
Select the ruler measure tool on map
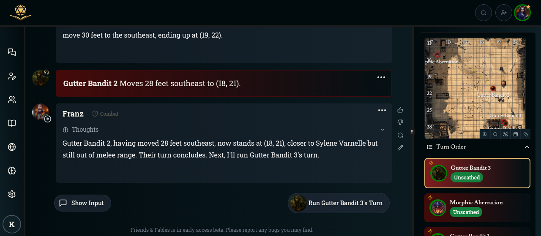(526, 134)
